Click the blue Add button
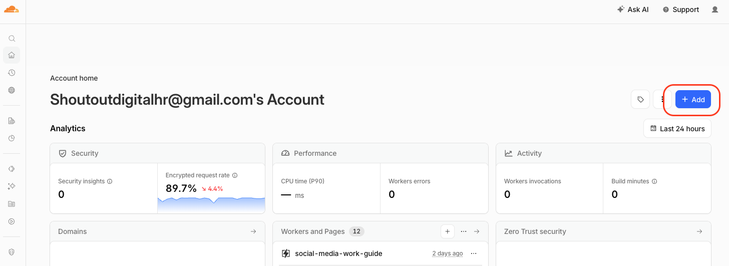 coord(693,100)
